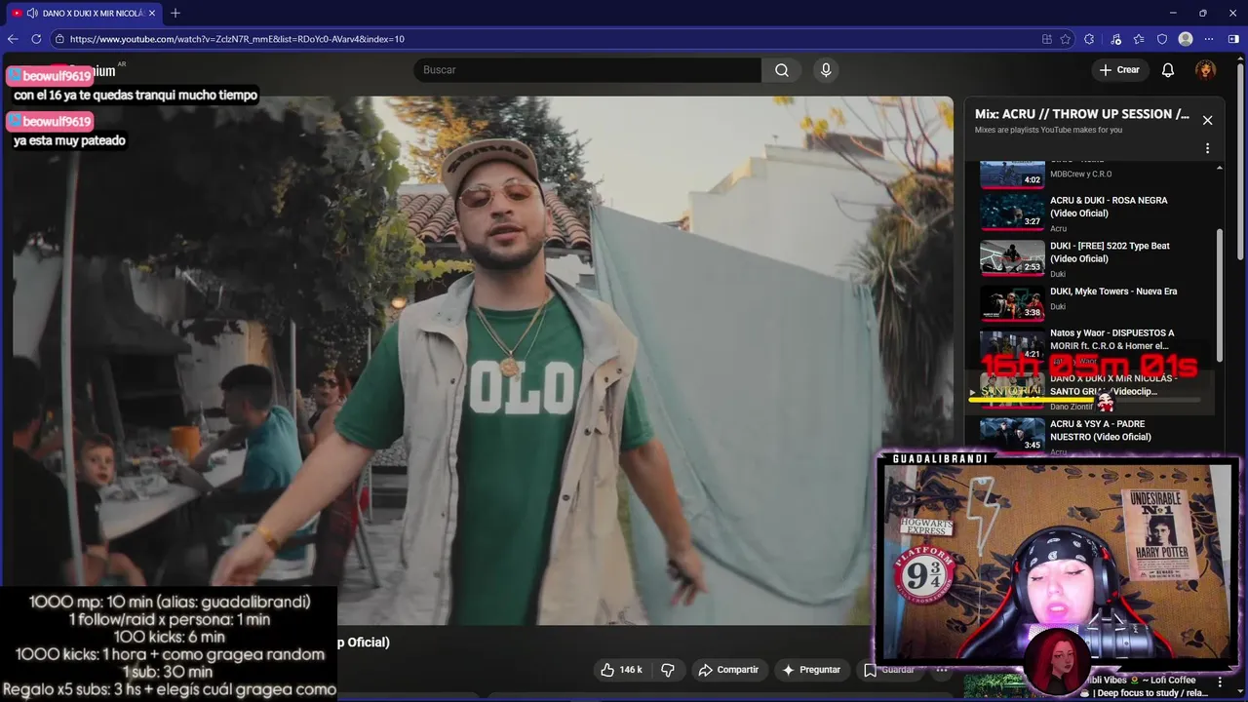Select the DANO X DUKI X MIR tab

tap(84, 13)
